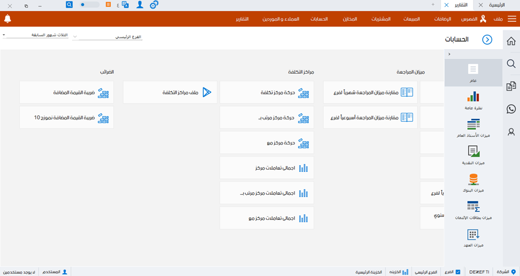
Task: Open the main branch (الفرع الرئيسي) dropdown
Action: pos(75,37)
